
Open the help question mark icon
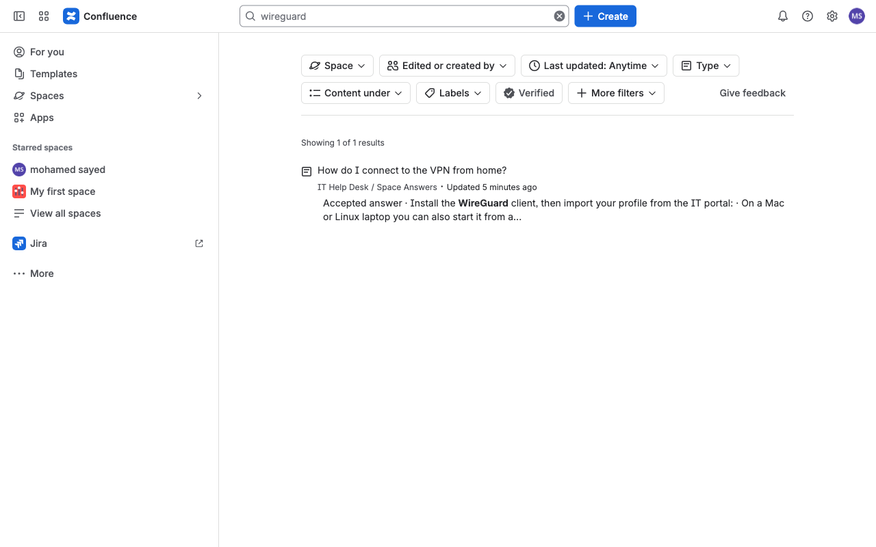click(808, 16)
